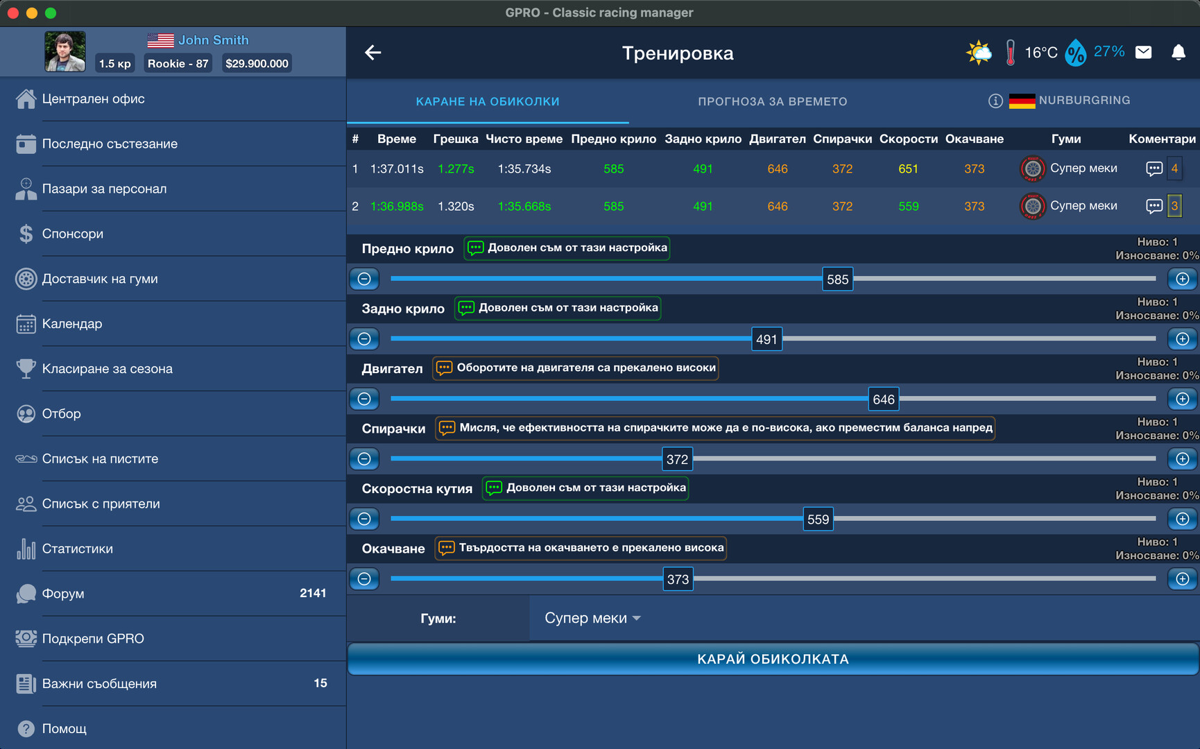Screen dimensions: 1200x749
Task: Increase Окачване with plus button
Action: 1183,579
